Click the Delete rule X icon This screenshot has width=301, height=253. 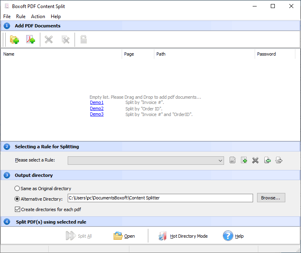click(x=255, y=160)
